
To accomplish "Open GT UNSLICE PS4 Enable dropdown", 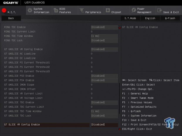I will click(105, 80).
